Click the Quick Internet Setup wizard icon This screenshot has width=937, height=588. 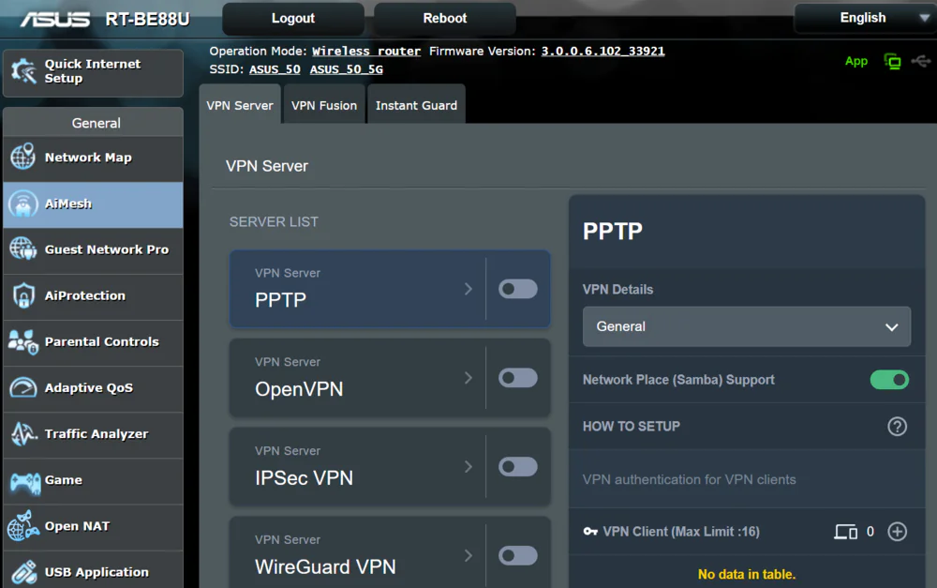coord(23,71)
